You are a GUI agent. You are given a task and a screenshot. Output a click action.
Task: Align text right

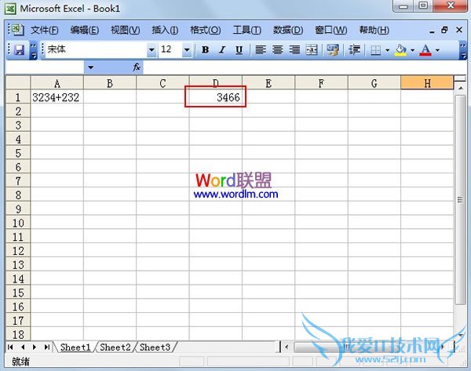click(x=294, y=49)
